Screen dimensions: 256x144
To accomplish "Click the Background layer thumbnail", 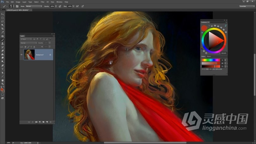I will (x=29, y=54).
